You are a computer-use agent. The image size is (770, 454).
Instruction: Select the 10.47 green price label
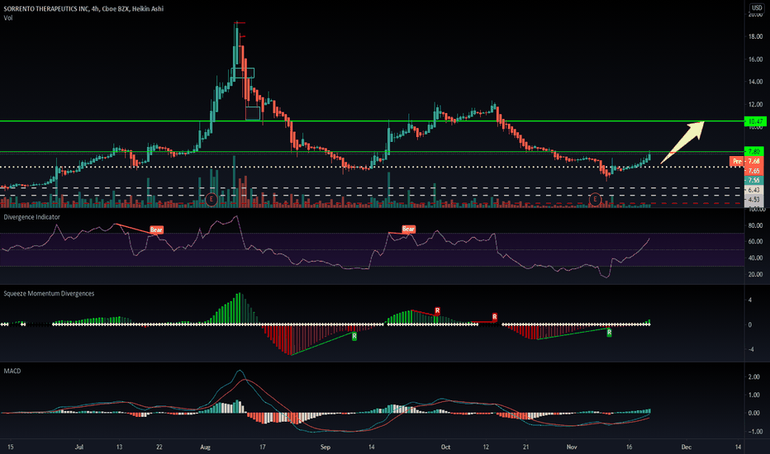(x=755, y=121)
